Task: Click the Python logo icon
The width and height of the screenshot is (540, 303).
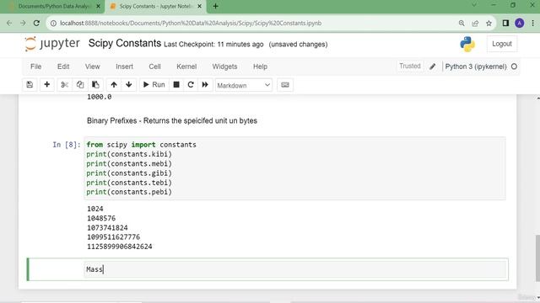Action: pyautogui.click(x=467, y=44)
